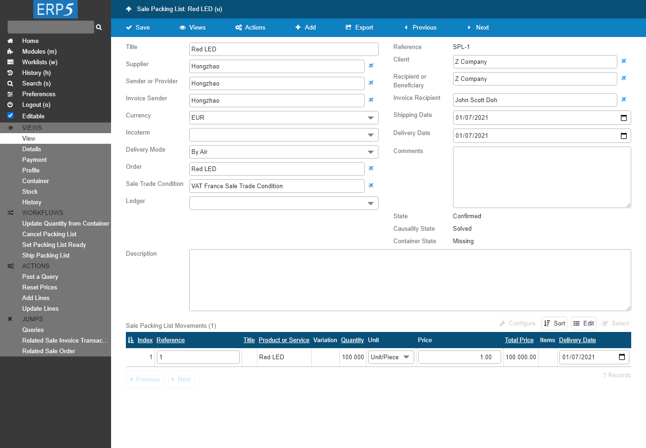Click the Logout power icon
This screenshot has height=448, width=646.
click(10, 104)
